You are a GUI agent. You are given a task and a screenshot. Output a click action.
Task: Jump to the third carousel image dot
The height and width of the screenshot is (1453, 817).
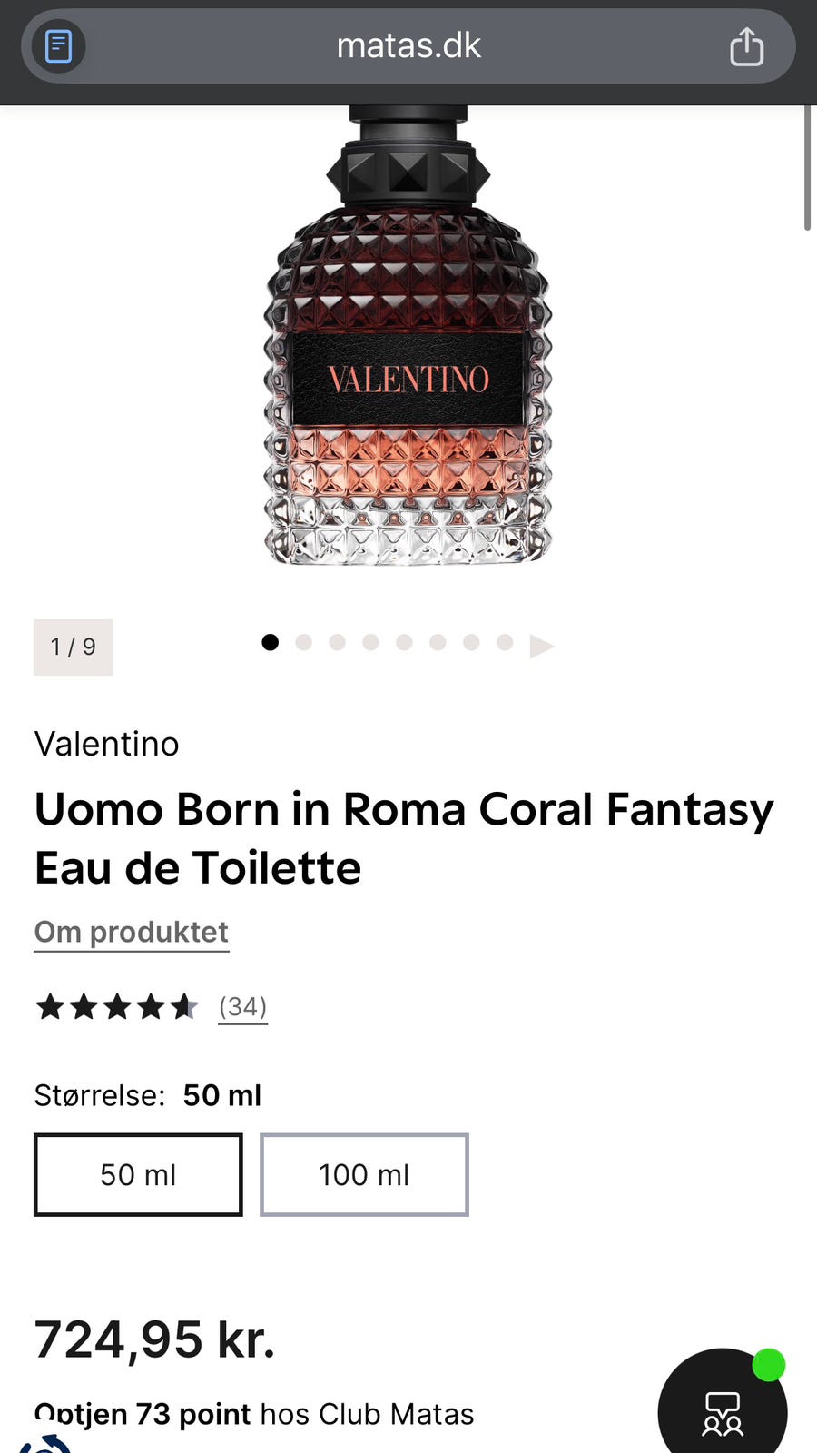(x=337, y=642)
